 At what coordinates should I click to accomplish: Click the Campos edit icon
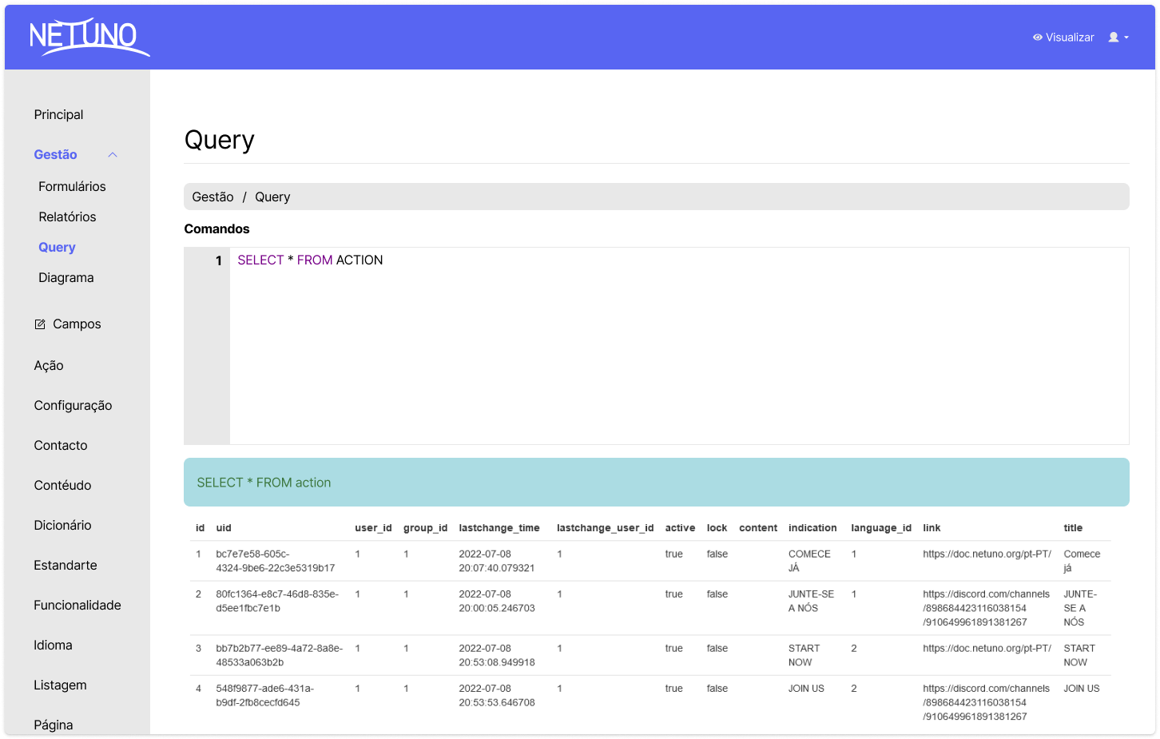[x=40, y=324]
